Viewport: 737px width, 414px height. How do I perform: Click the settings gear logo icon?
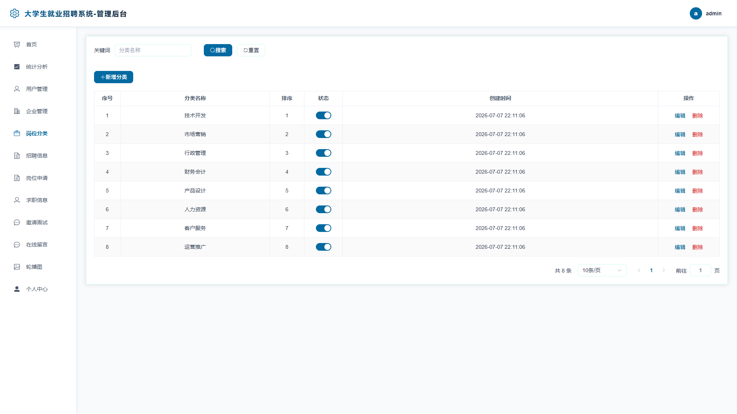pos(15,13)
